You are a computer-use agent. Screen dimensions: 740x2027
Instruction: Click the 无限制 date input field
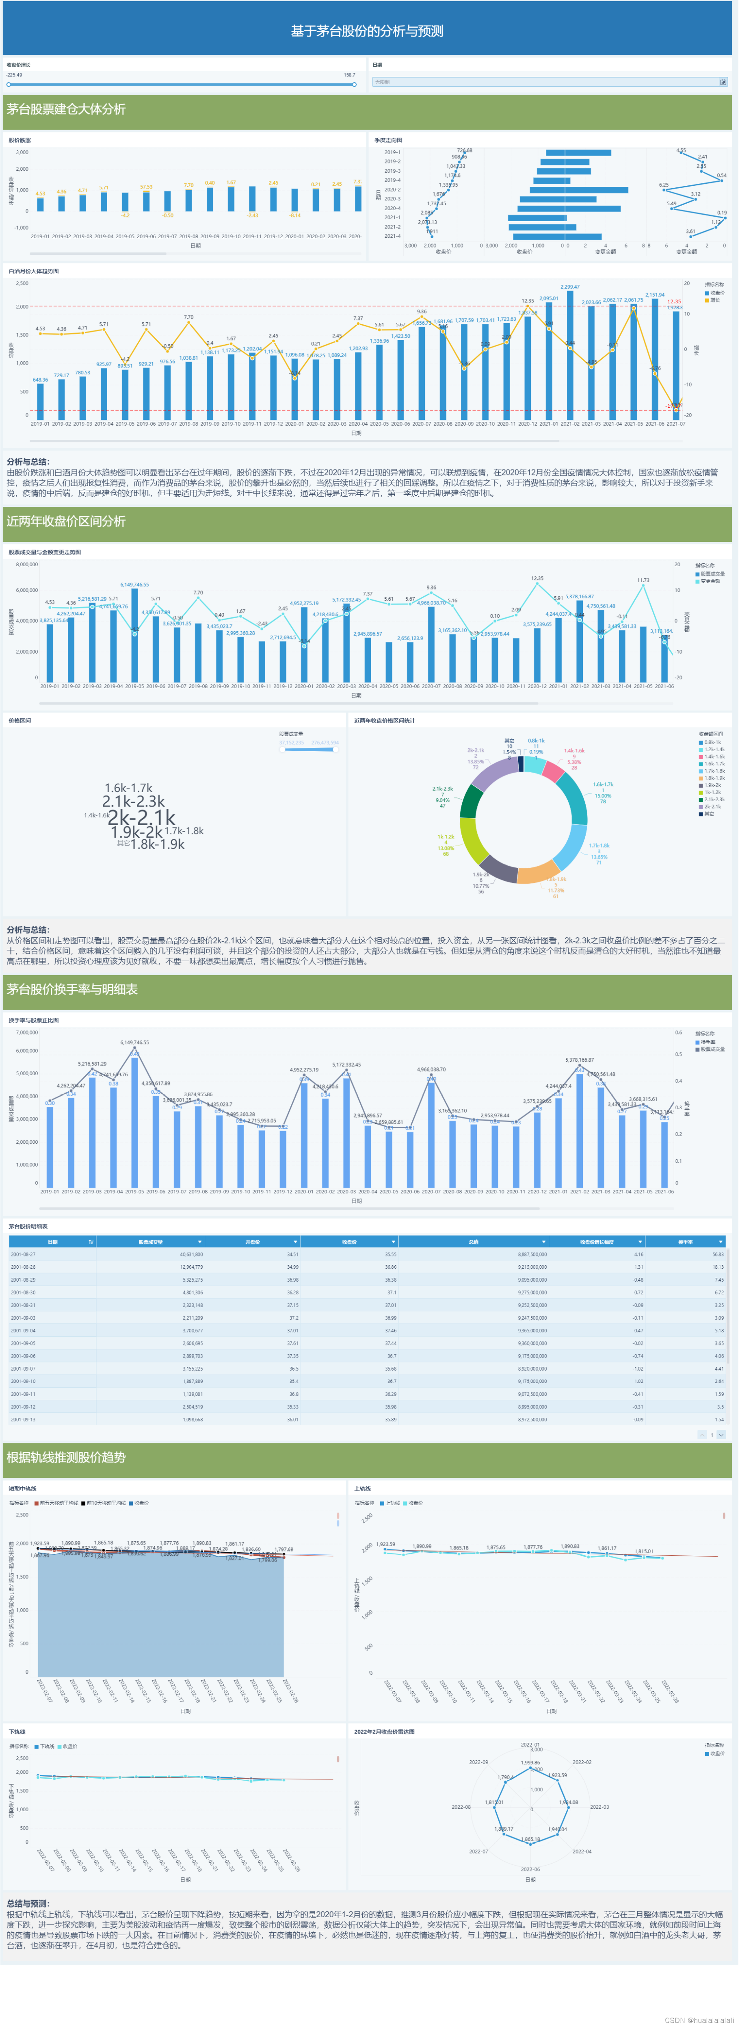[546, 82]
